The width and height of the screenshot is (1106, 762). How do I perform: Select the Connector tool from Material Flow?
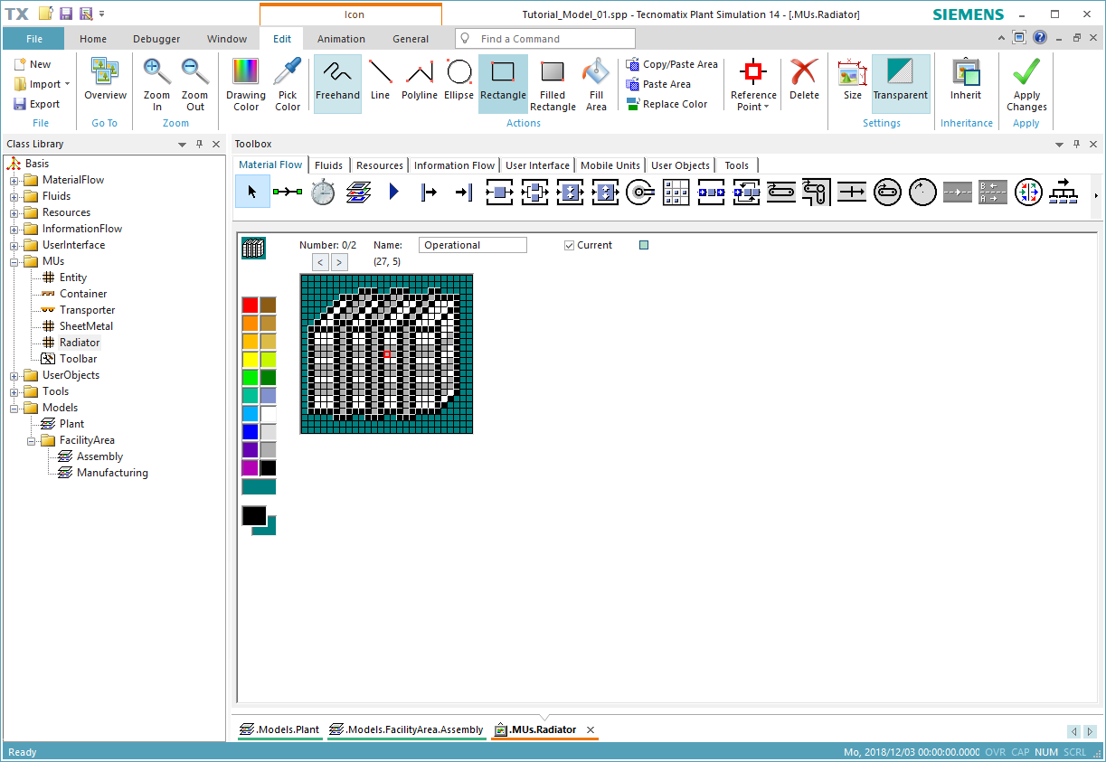tap(288, 191)
